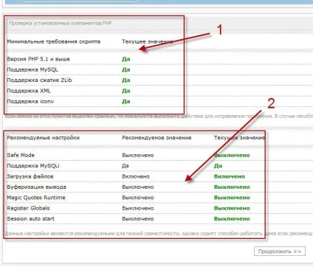
Task: Click recommended Выключено for Register Globals
Action: (138, 208)
